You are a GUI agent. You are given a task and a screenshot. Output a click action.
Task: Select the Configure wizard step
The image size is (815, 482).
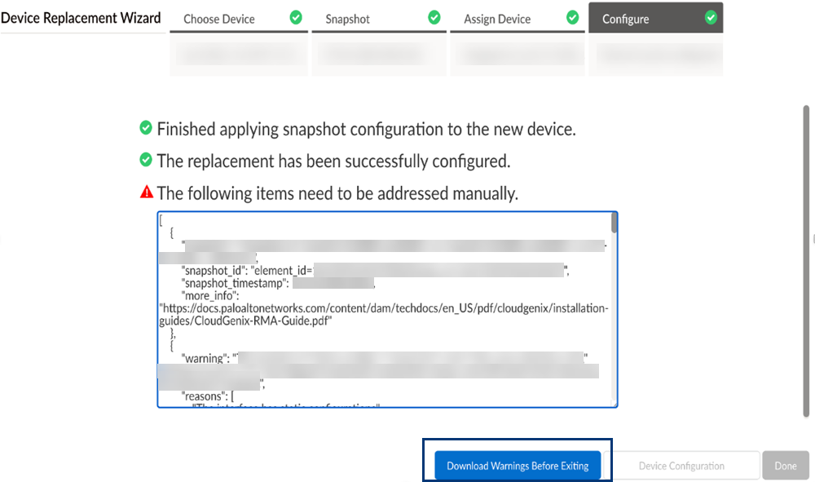click(x=625, y=19)
